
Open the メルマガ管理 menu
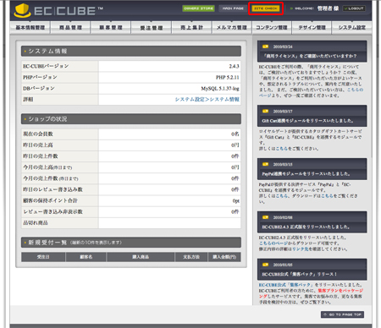[232, 27]
